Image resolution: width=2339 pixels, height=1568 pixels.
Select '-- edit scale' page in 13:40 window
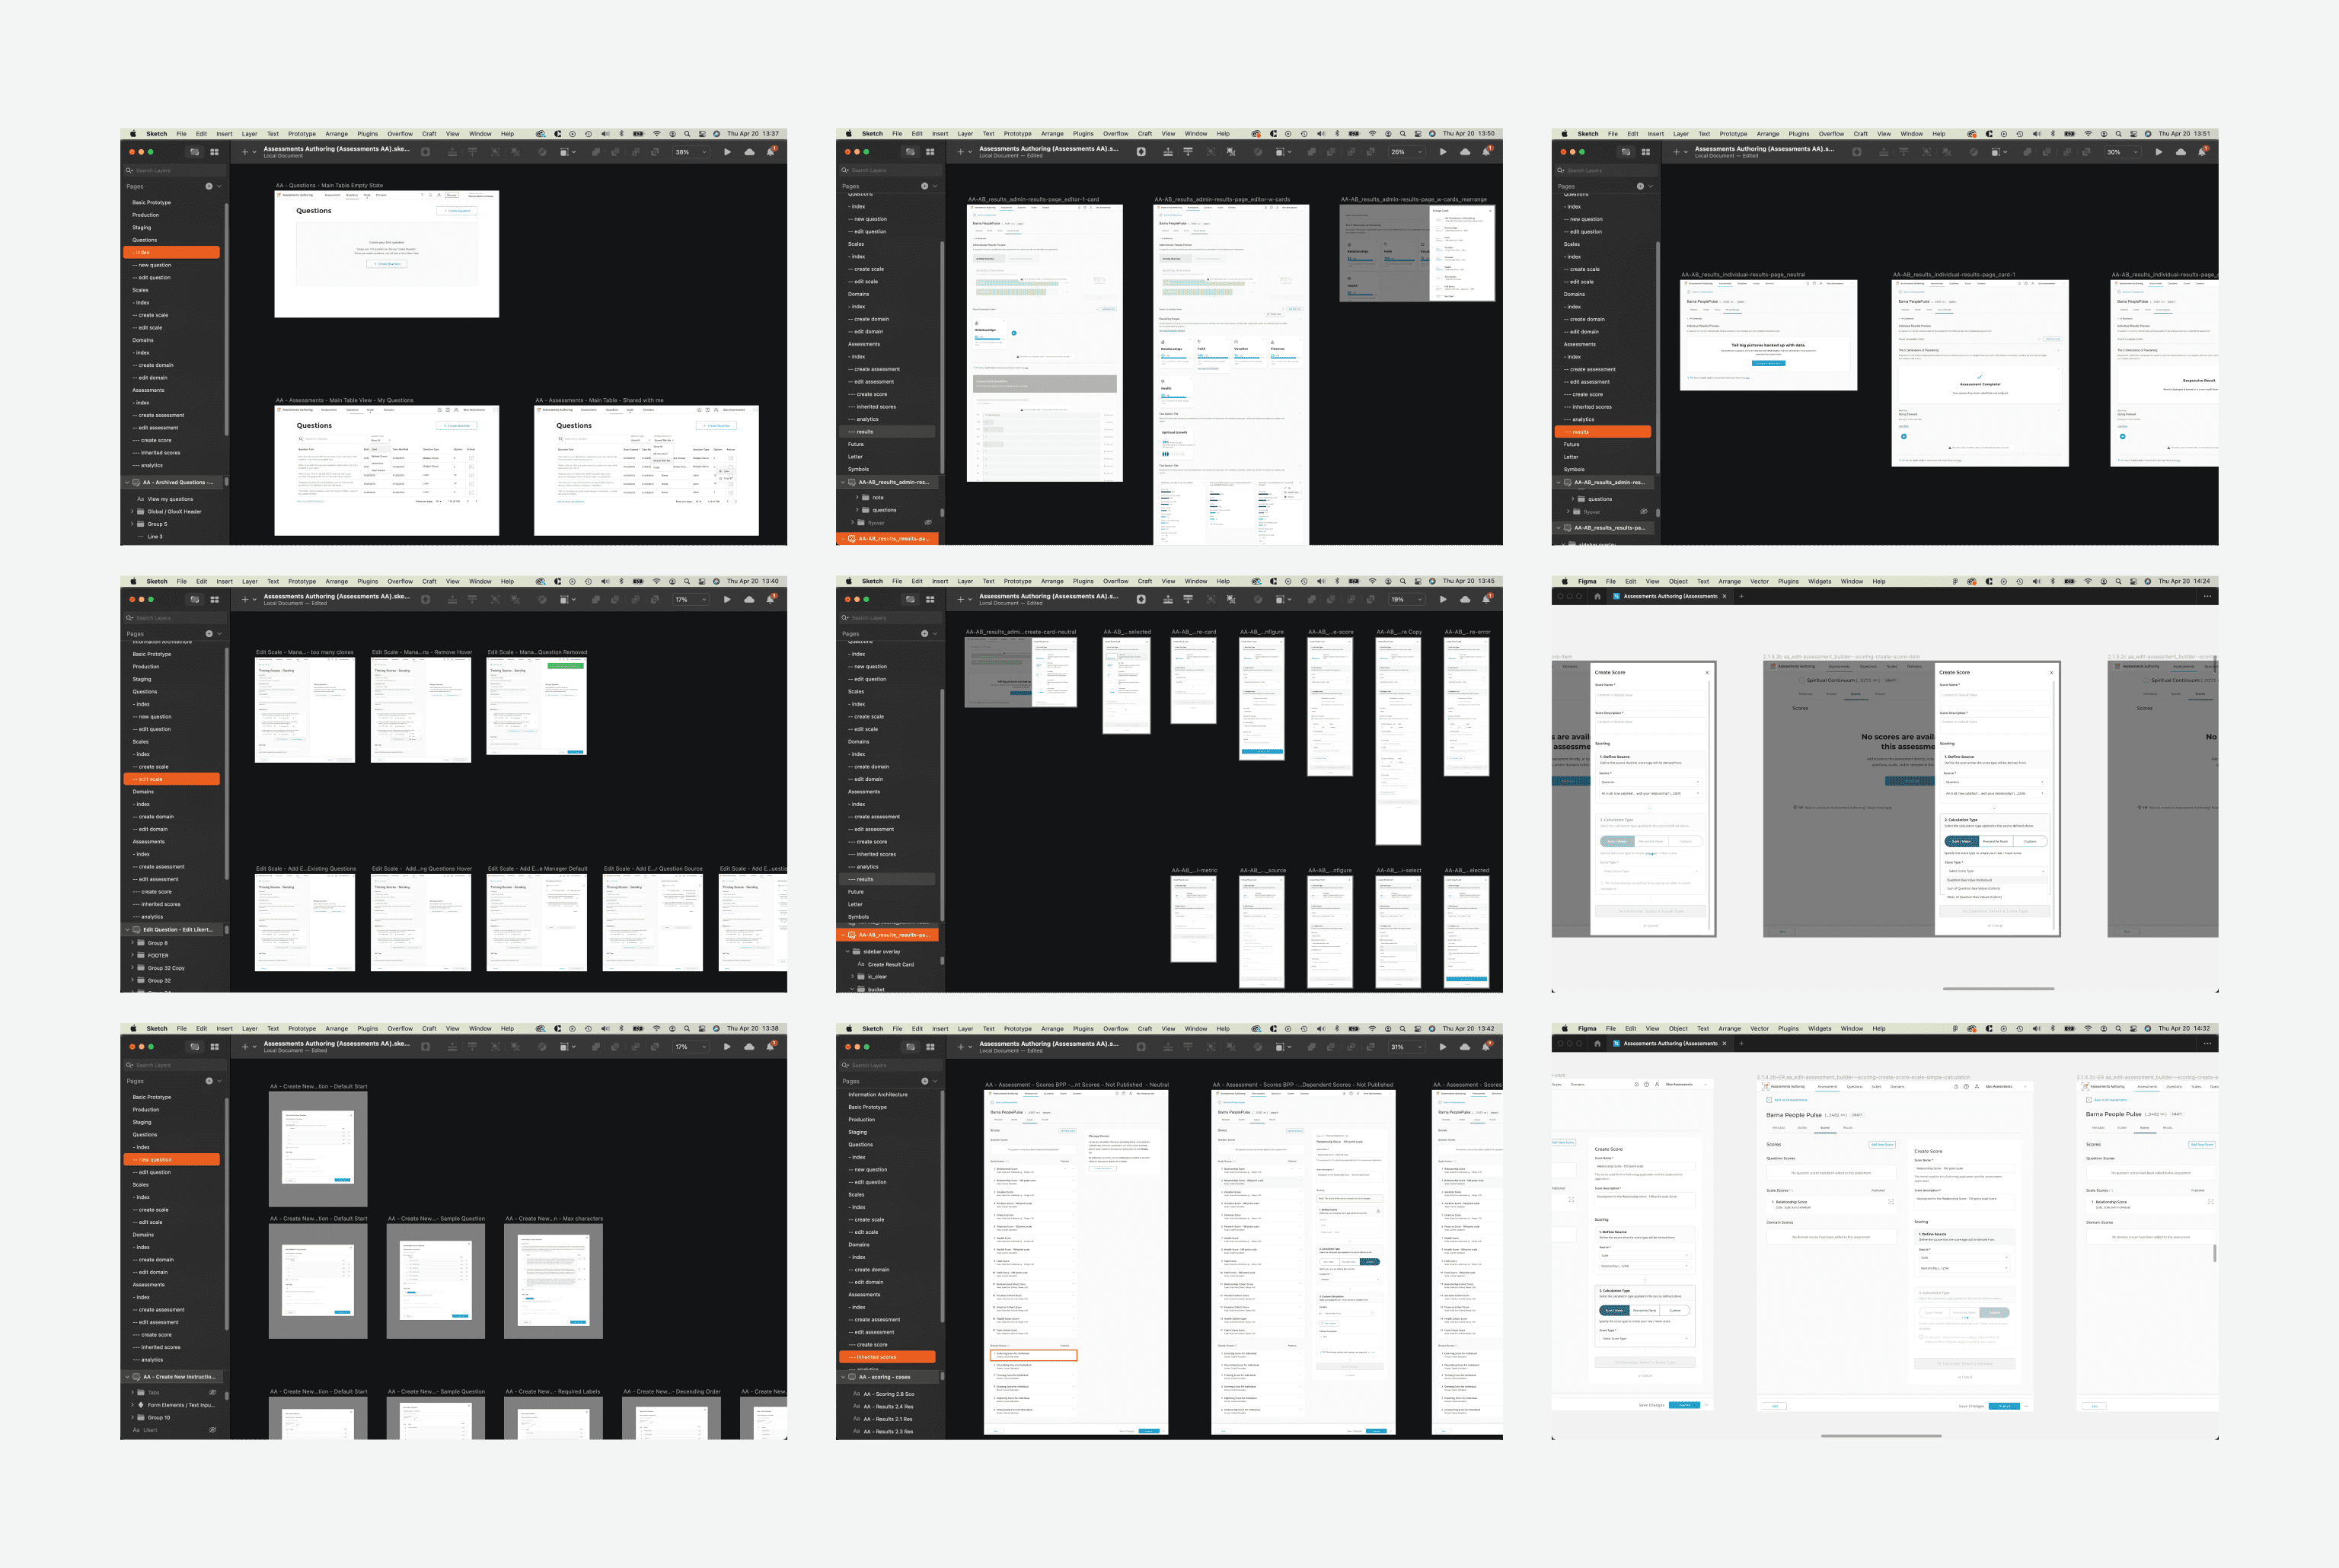coord(171,779)
